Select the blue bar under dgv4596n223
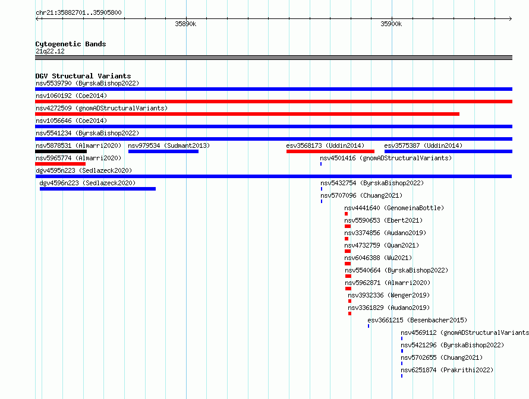The height and width of the screenshot is (399, 529). pos(98,189)
